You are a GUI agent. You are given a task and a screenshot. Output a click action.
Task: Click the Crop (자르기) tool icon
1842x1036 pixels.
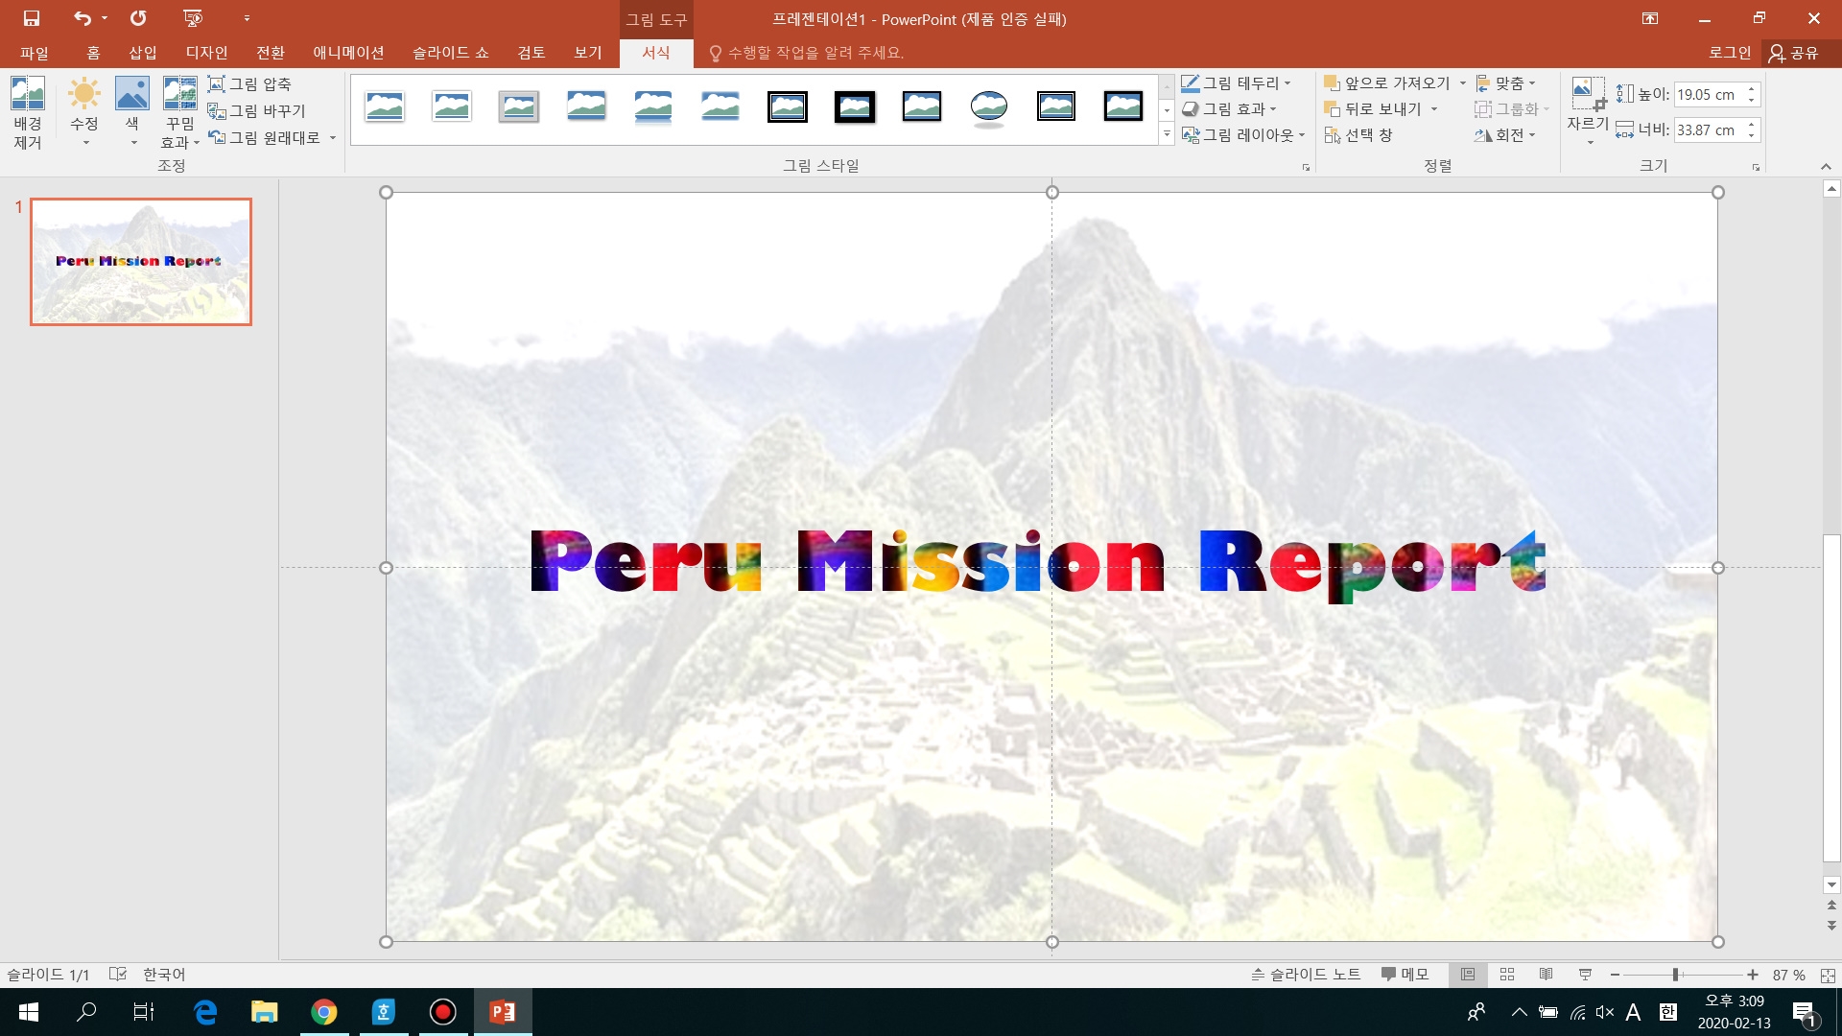point(1588,95)
